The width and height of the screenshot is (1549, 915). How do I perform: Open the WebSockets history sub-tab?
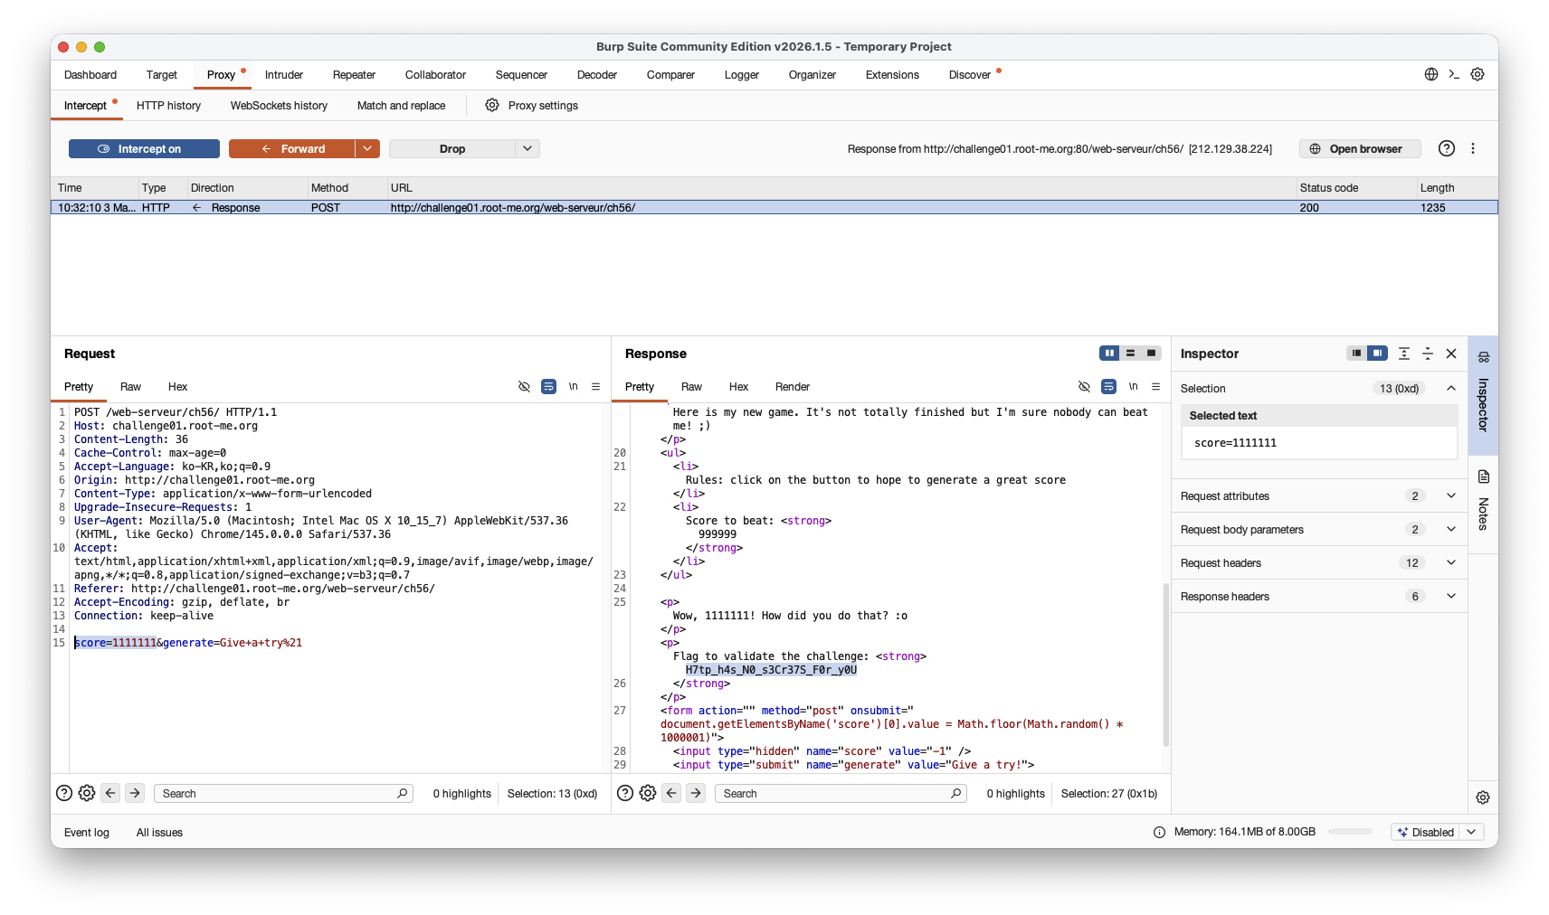tap(279, 106)
